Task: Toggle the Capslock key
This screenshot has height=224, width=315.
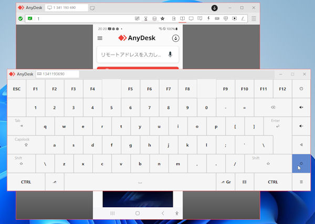Action: coord(26,144)
